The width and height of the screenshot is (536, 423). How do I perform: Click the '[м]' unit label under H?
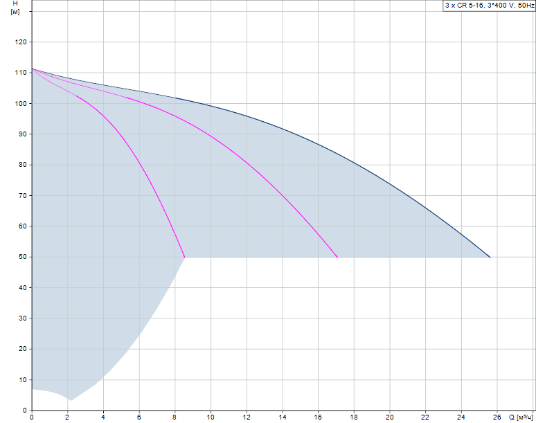15,12
